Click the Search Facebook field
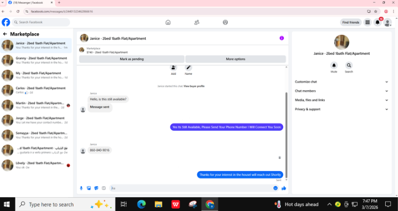398x211 pixels. click(41, 22)
